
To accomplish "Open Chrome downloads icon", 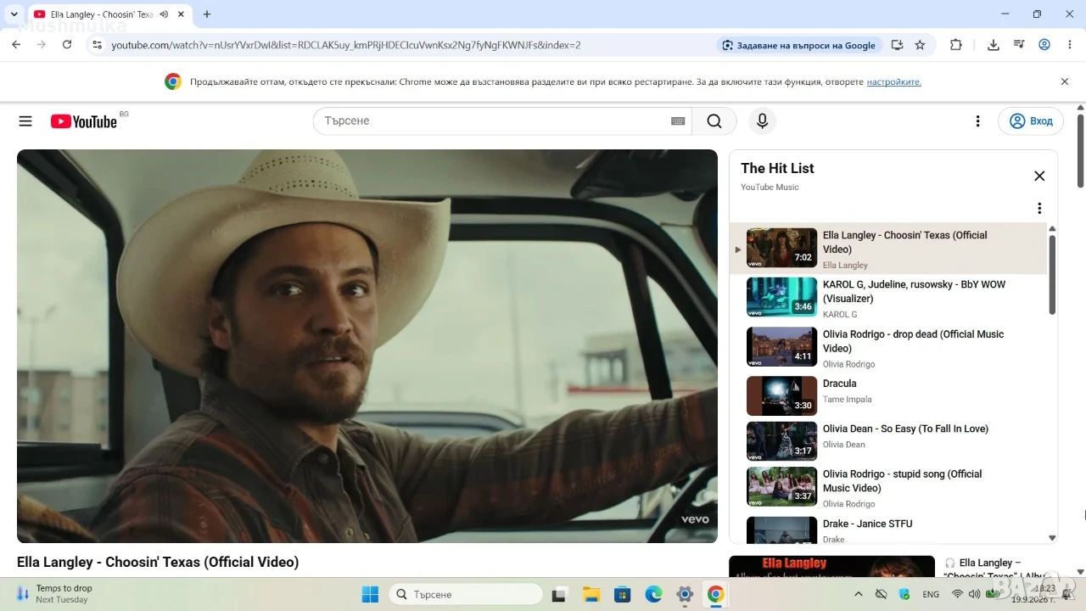I will click(994, 45).
